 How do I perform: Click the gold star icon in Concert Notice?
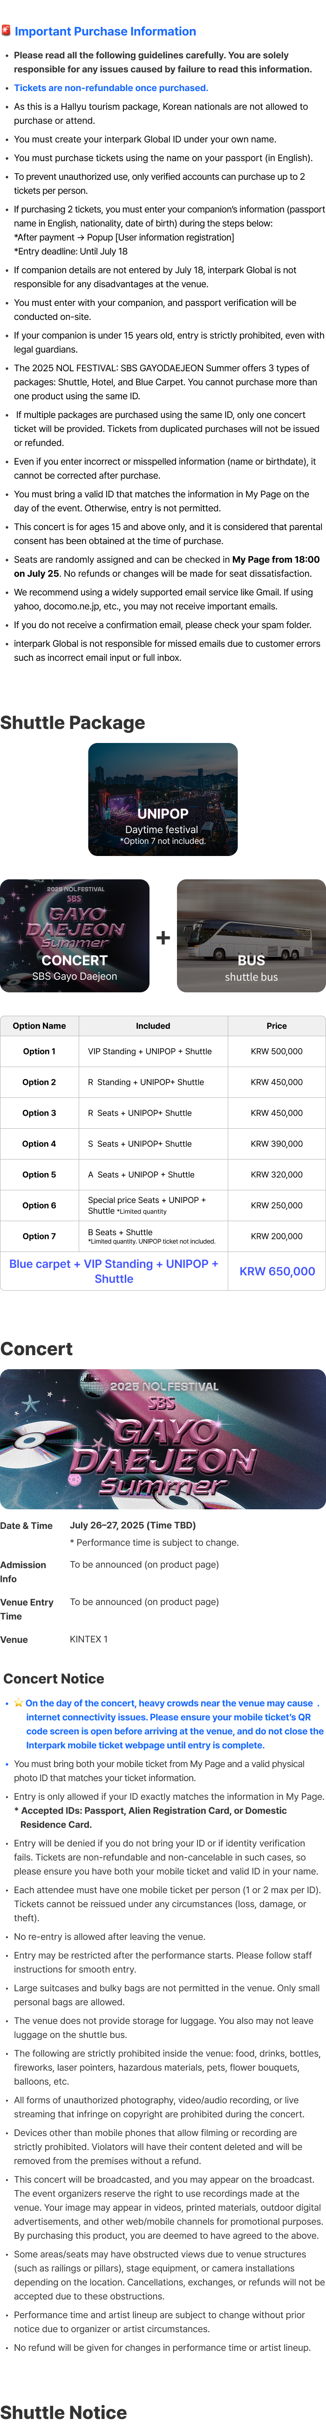[x=19, y=1703]
